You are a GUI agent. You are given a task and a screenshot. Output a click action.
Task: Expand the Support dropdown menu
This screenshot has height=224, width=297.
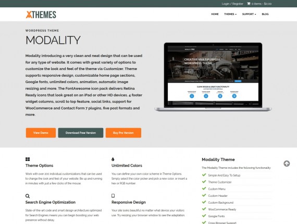tap(249, 14)
